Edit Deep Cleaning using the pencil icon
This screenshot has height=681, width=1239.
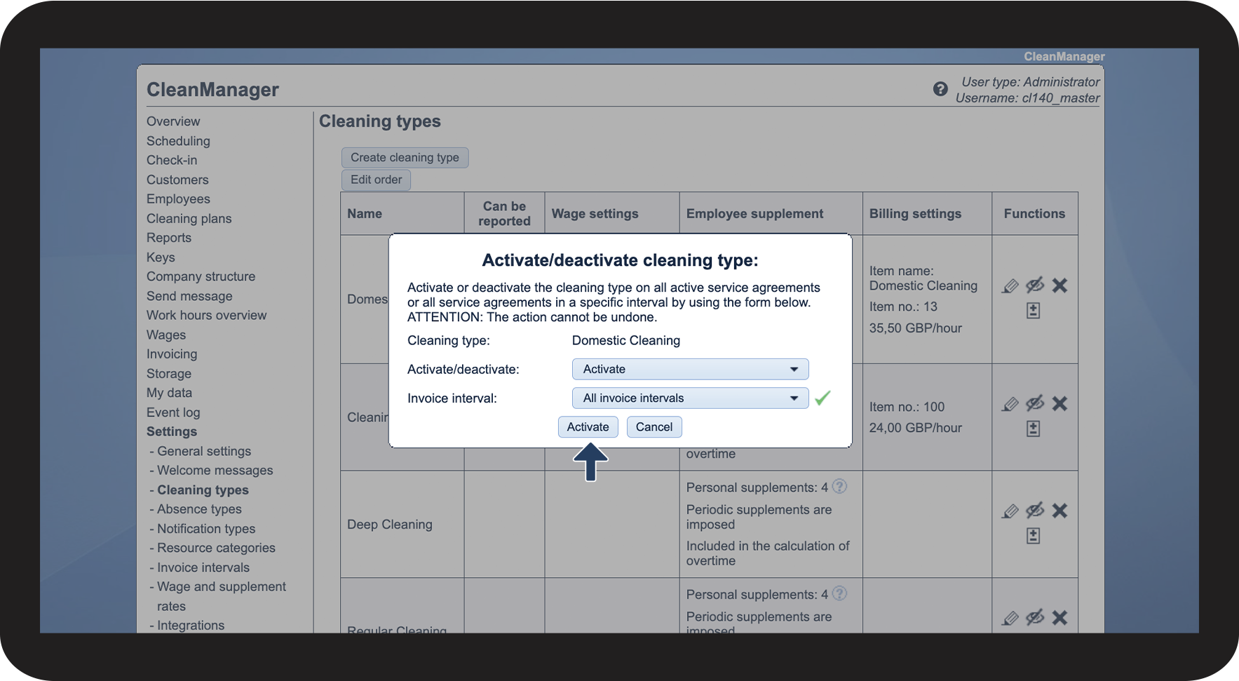click(1010, 511)
